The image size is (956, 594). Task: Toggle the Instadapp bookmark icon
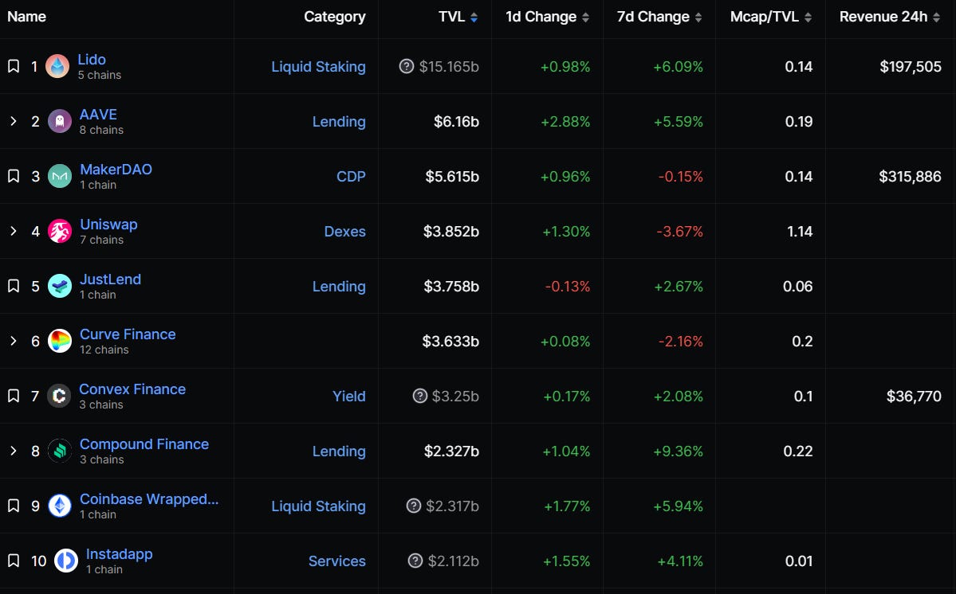tap(14, 561)
